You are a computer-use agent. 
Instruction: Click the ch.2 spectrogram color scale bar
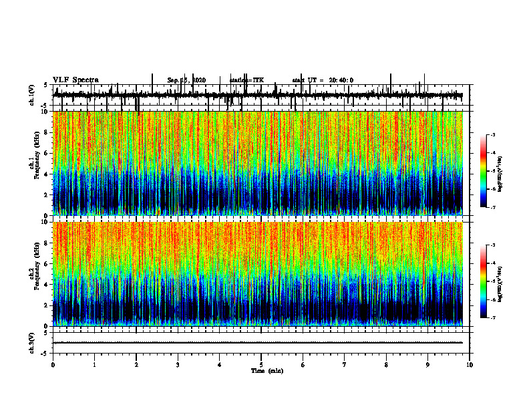click(x=484, y=281)
